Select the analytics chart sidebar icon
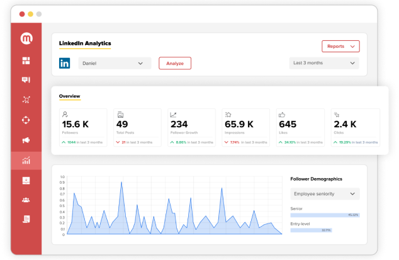This screenshot has width=399, height=260. coord(26,161)
